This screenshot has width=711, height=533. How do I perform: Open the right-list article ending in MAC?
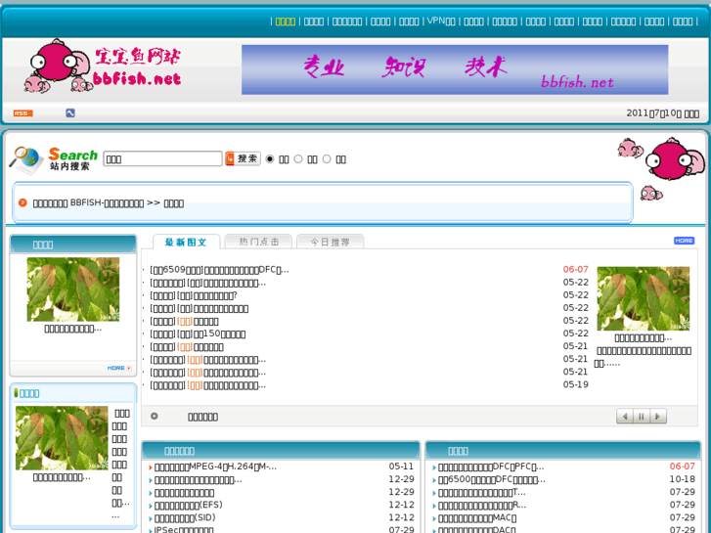point(477,517)
